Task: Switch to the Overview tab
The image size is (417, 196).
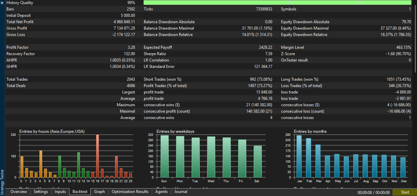Action: (x=19, y=192)
